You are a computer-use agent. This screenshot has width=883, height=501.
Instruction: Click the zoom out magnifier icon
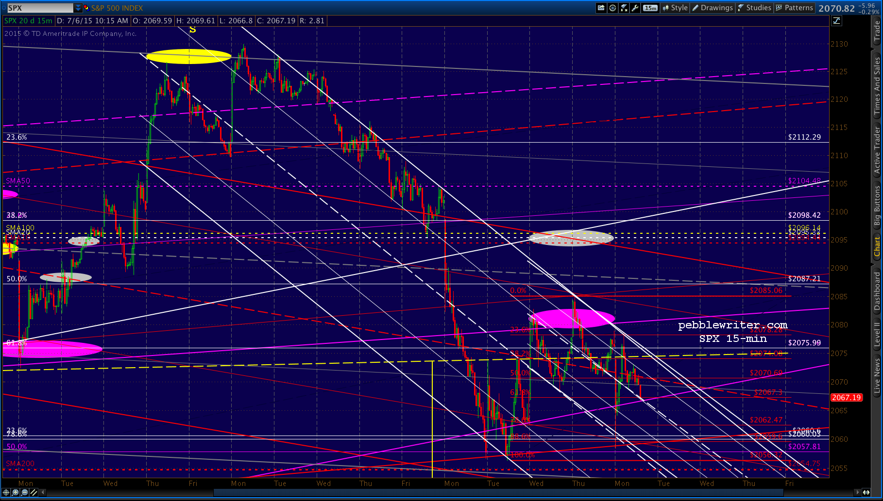[x=25, y=492]
